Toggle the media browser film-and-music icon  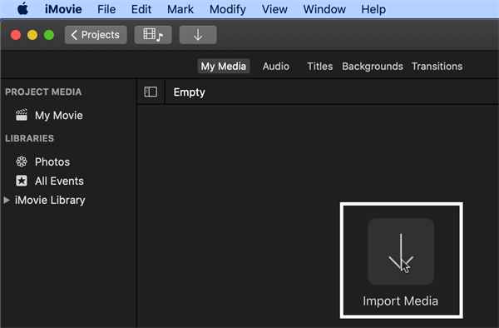153,35
